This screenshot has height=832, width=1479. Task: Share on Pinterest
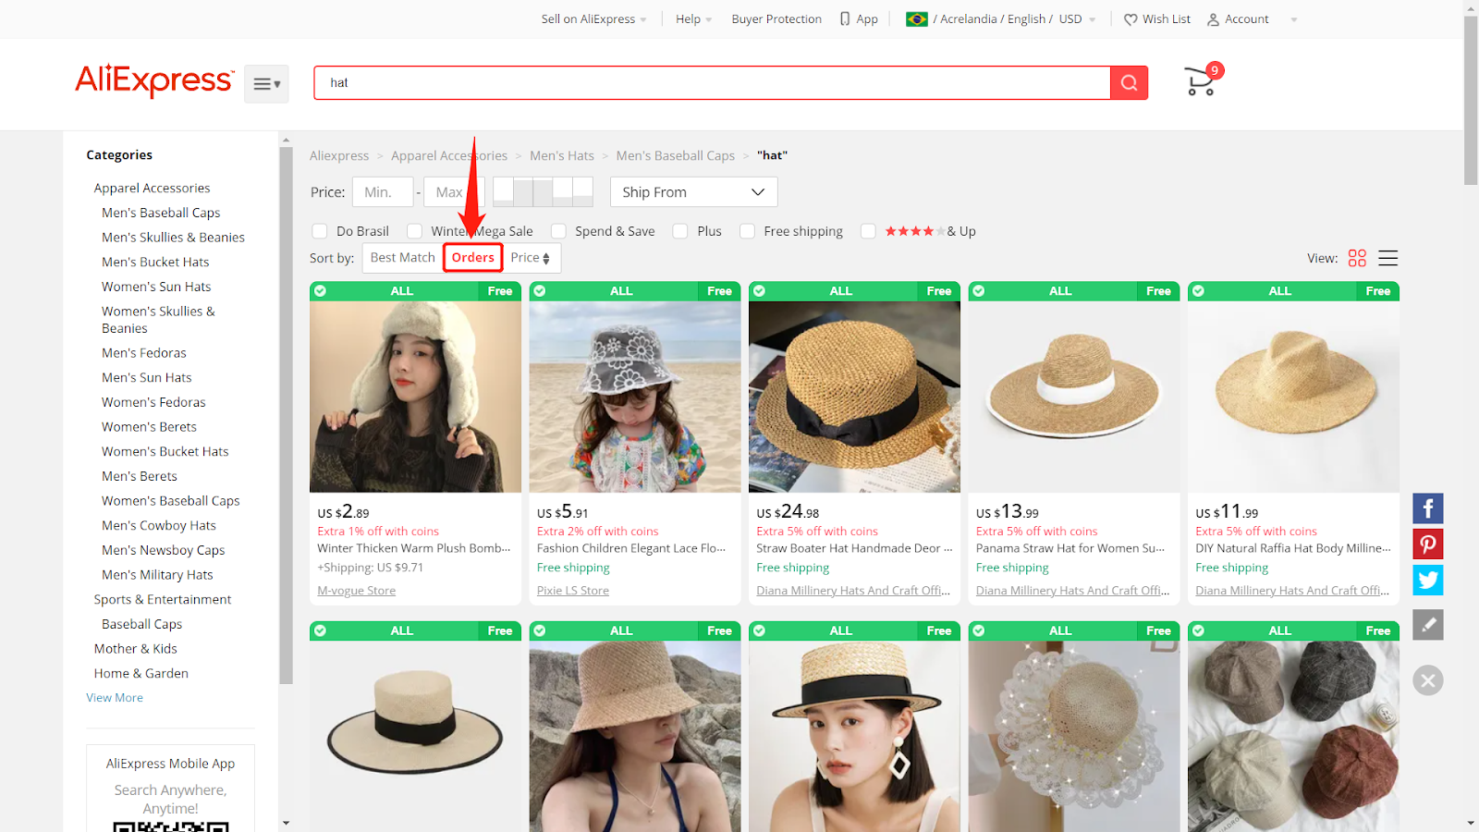coord(1427,544)
